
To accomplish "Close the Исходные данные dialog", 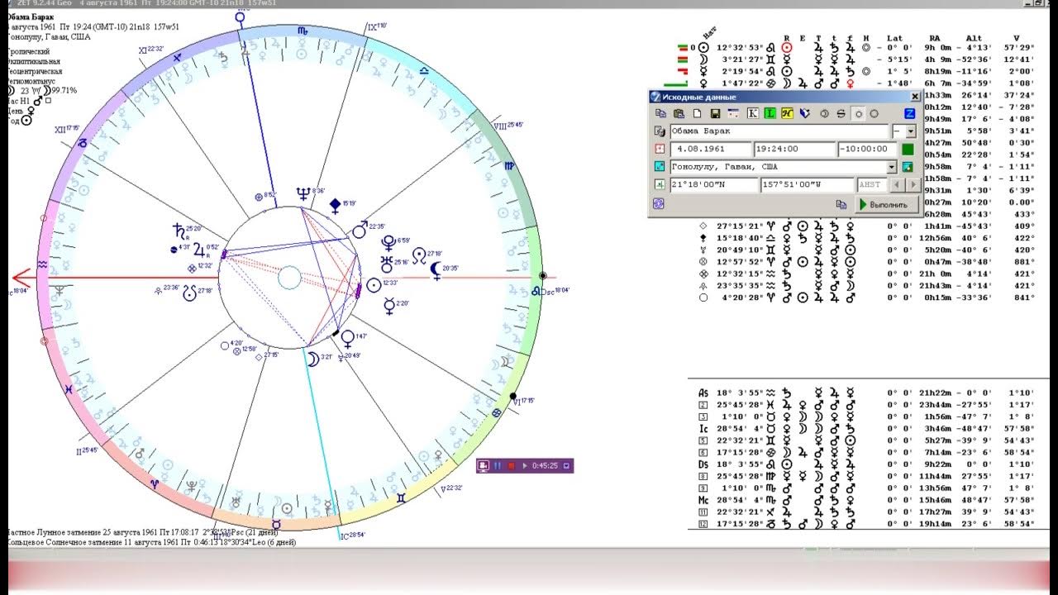I will click(x=915, y=97).
